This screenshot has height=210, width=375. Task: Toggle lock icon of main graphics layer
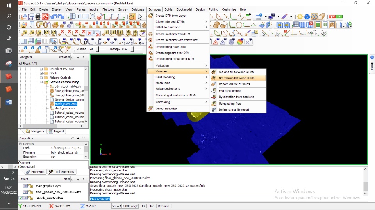pyautogui.click(x=30, y=186)
